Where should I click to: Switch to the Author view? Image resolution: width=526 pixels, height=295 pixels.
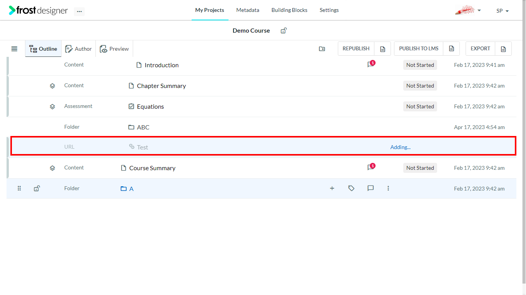click(x=78, y=49)
